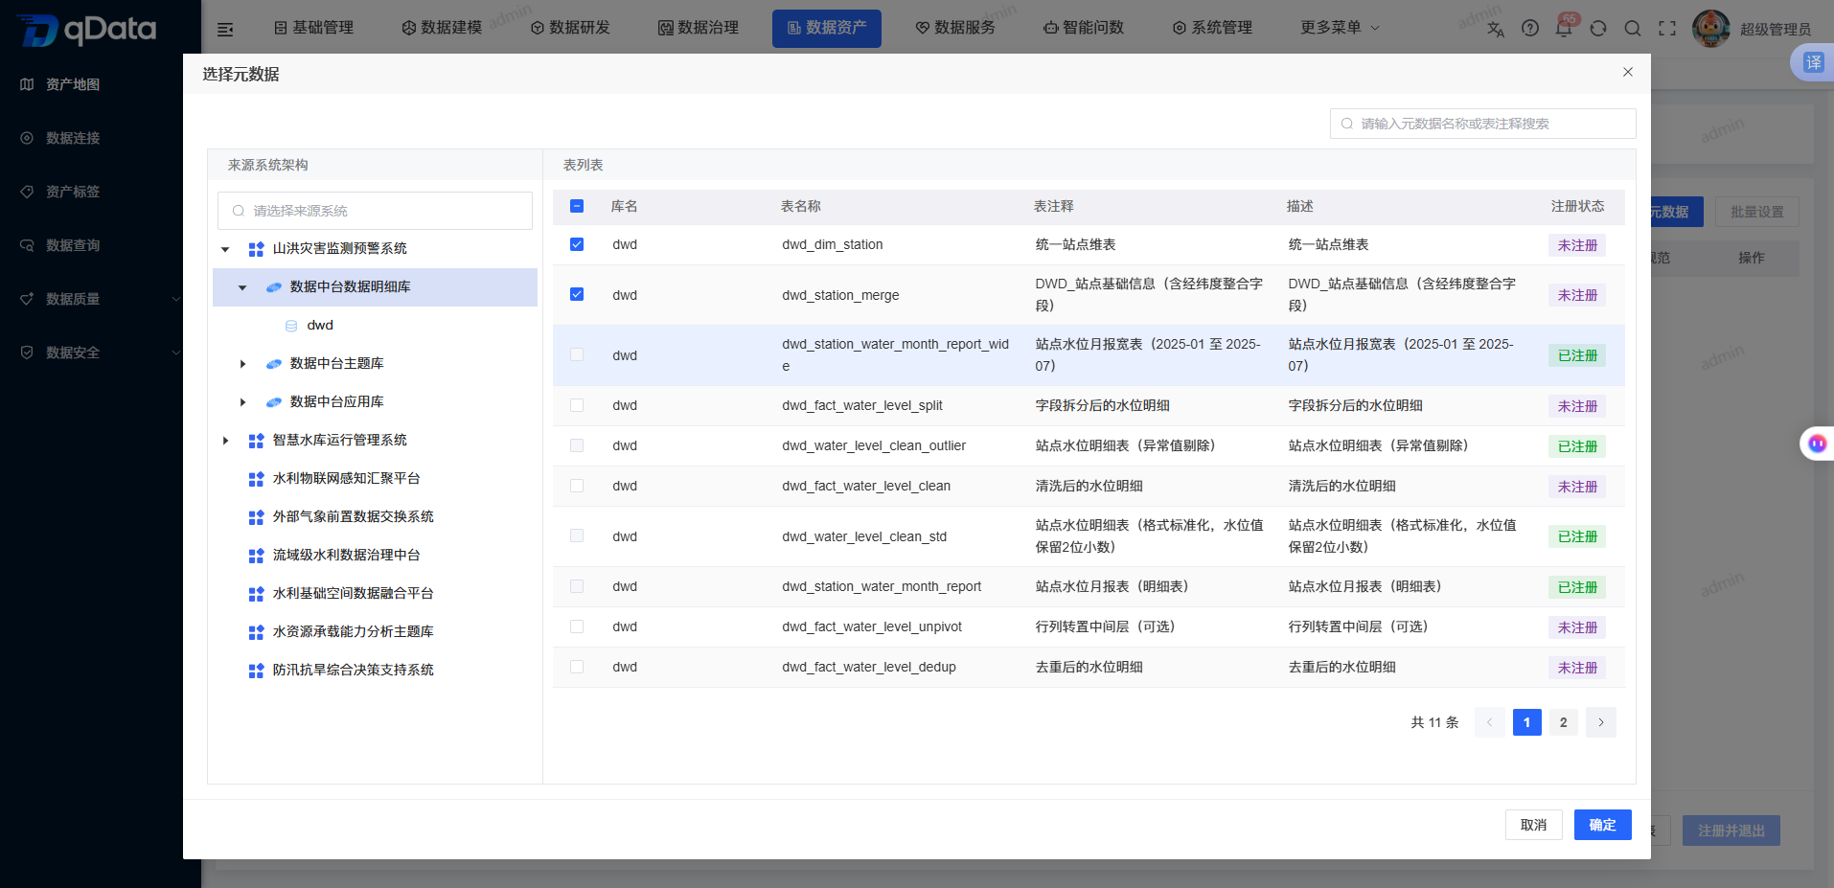Viewport: 1834px width, 888px height.
Task: Select 水资源承载能力分析主题库 in the tree
Action: pyautogui.click(x=353, y=632)
